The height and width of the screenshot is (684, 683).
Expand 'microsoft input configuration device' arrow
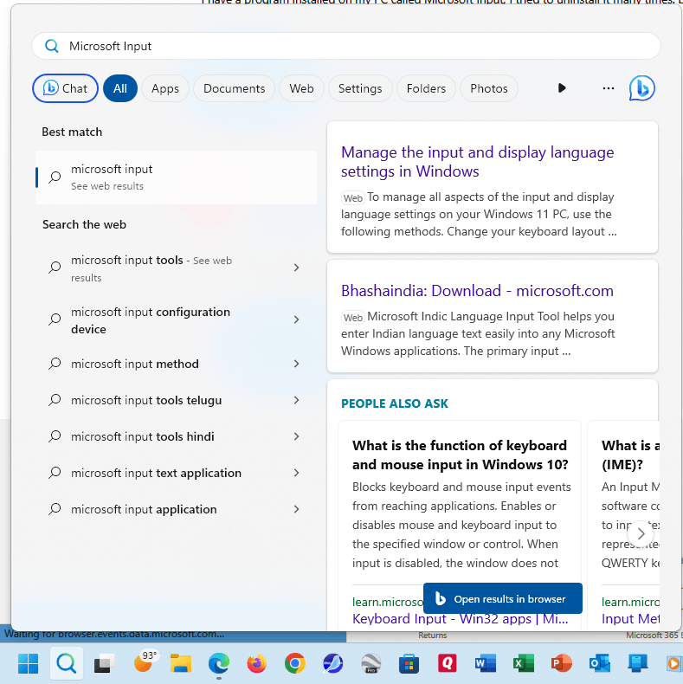tap(296, 319)
